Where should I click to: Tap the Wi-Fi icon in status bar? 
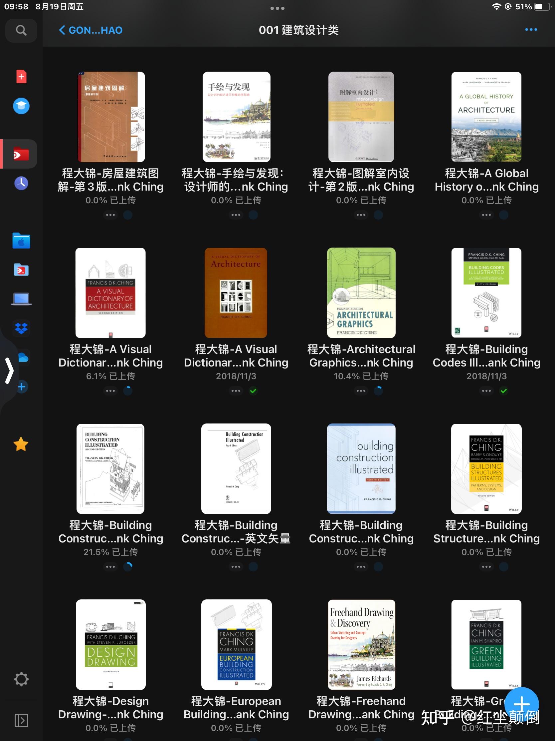(496, 7)
